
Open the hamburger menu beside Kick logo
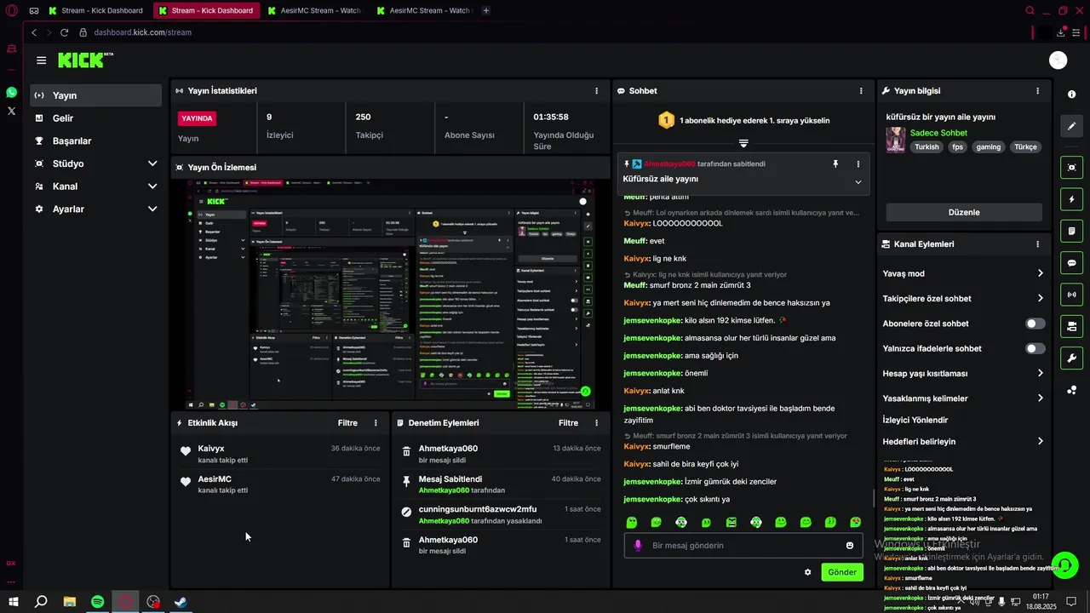[41, 60]
